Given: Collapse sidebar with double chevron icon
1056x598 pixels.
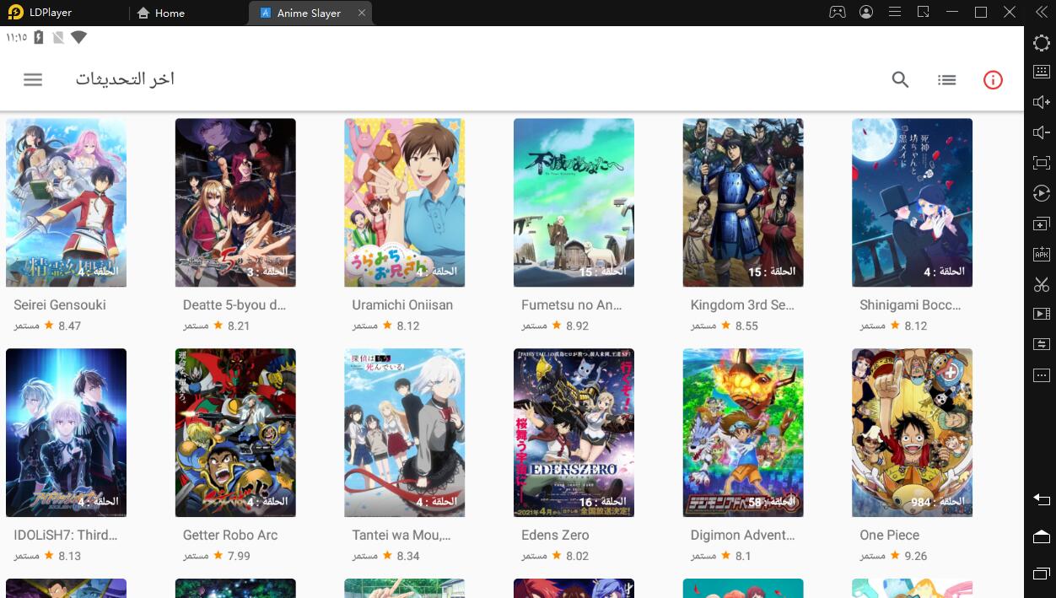Looking at the screenshot, I should 1041,13.
